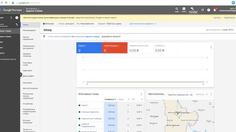236x132 pixels.
Task: Open the +юрист keyword link
Action: [84, 105]
